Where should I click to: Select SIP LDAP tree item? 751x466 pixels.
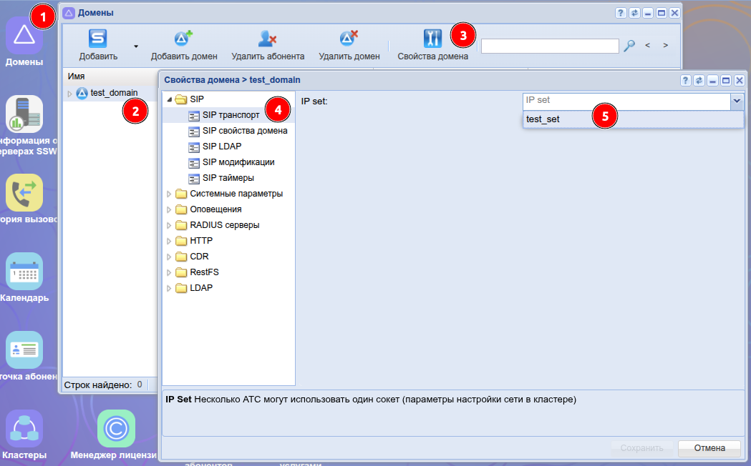pyautogui.click(x=222, y=147)
